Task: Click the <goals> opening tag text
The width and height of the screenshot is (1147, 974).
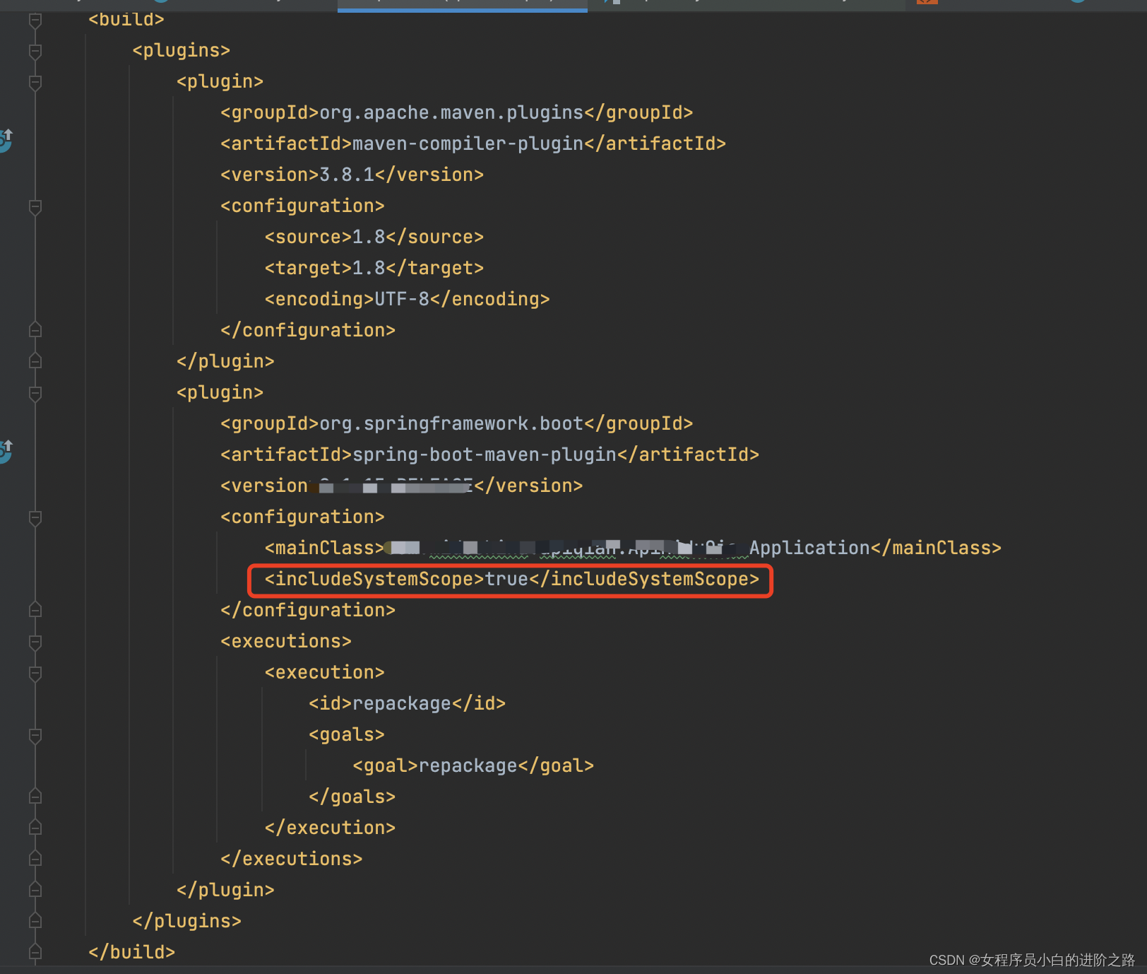Action: [x=346, y=735]
